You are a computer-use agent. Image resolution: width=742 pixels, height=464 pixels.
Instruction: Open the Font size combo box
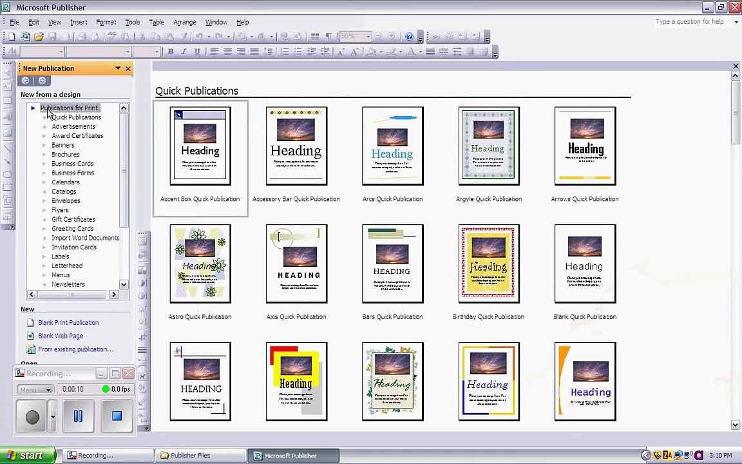(x=146, y=52)
